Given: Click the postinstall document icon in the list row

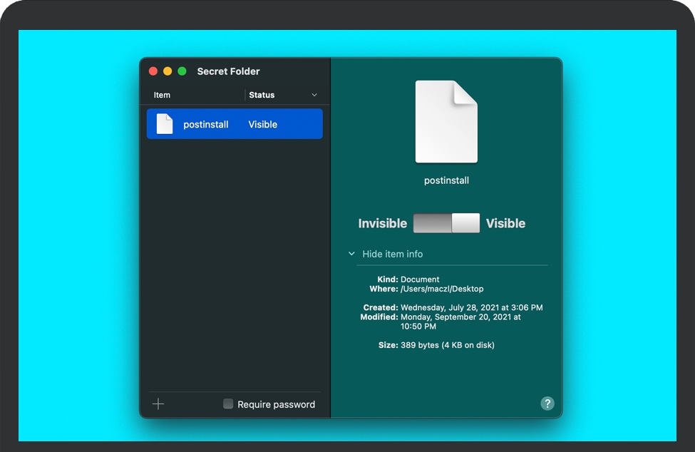Looking at the screenshot, I should [165, 124].
